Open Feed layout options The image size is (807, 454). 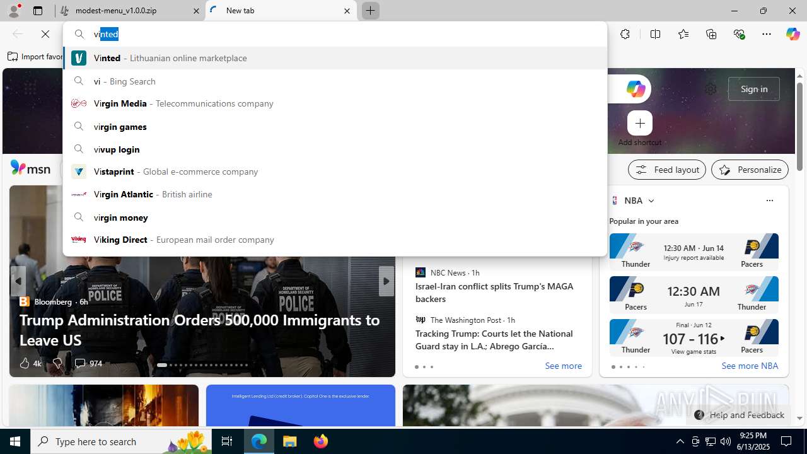coord(667,170)
